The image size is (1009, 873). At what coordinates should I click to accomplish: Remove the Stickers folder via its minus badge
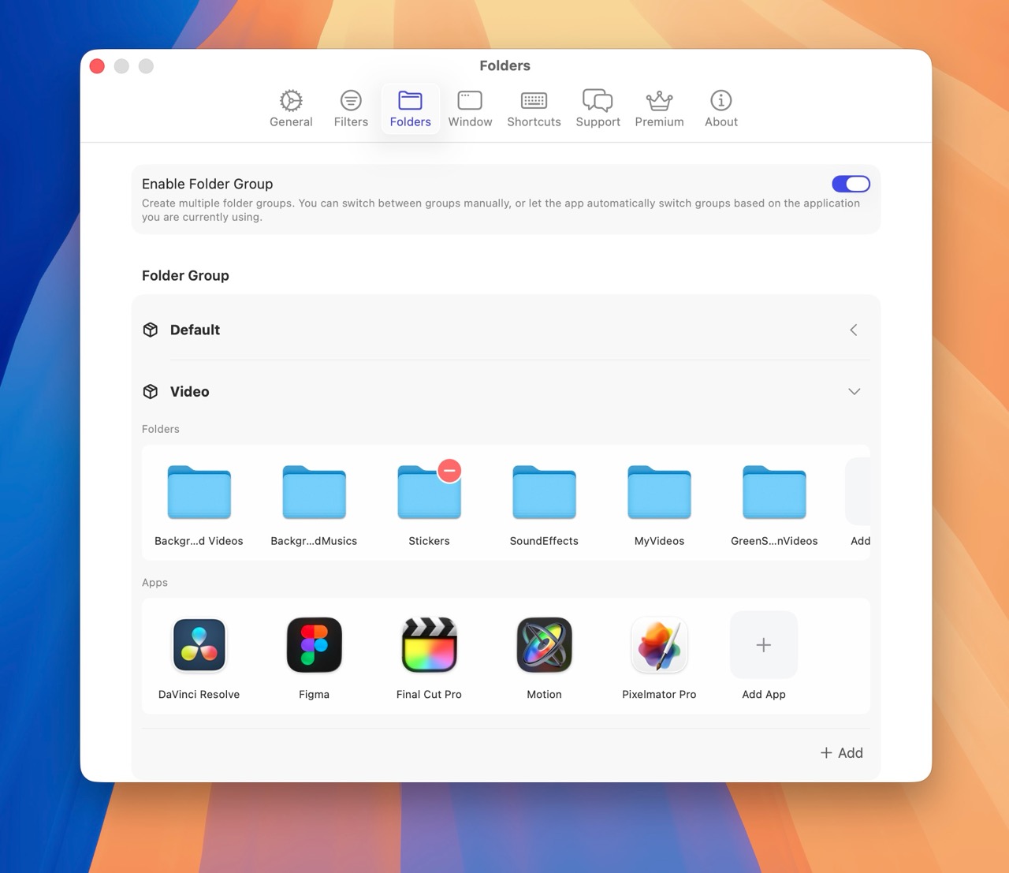(449, 470)
